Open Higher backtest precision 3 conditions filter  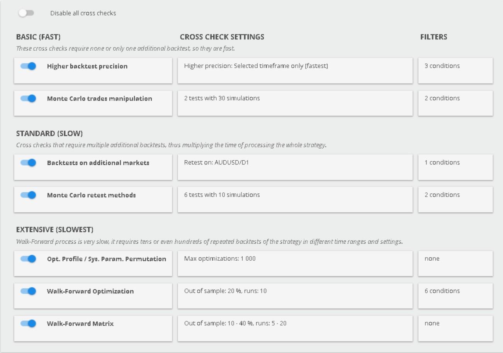click(455, 70)
